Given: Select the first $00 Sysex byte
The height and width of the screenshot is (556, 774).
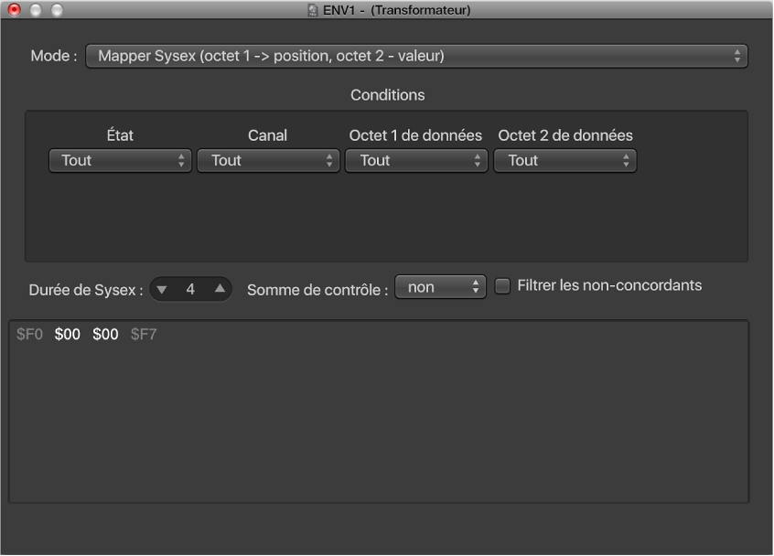Looking at the screenshot, I should click(x=67, y=335).
